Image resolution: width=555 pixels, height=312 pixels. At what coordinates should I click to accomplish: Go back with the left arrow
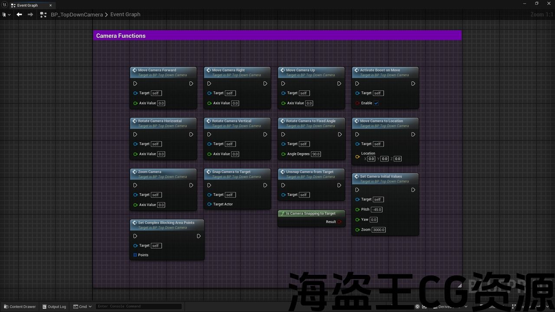[19, 14]
